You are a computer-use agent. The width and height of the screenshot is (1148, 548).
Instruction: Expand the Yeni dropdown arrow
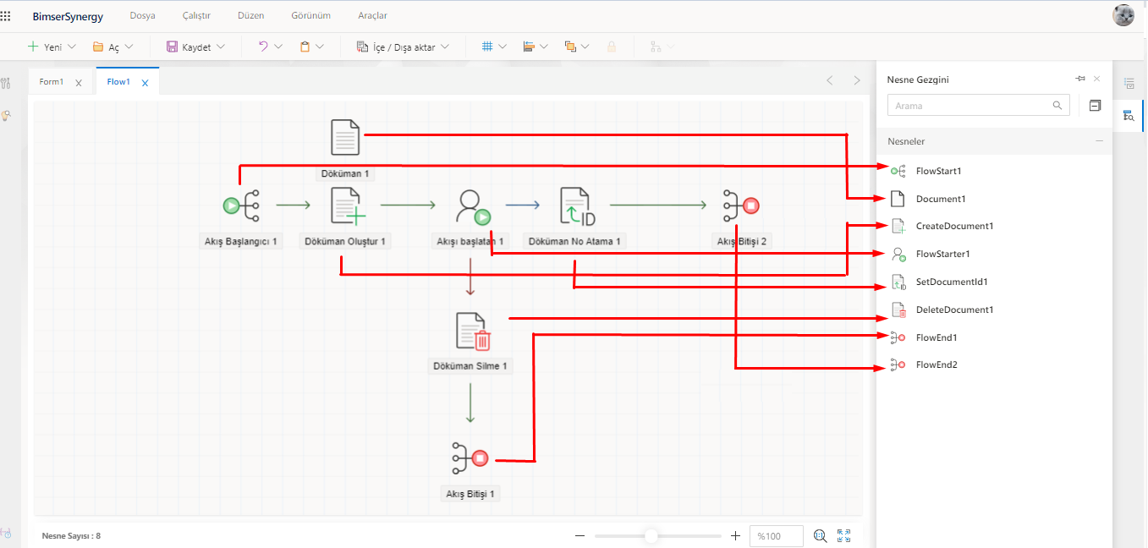coord(72,47)
